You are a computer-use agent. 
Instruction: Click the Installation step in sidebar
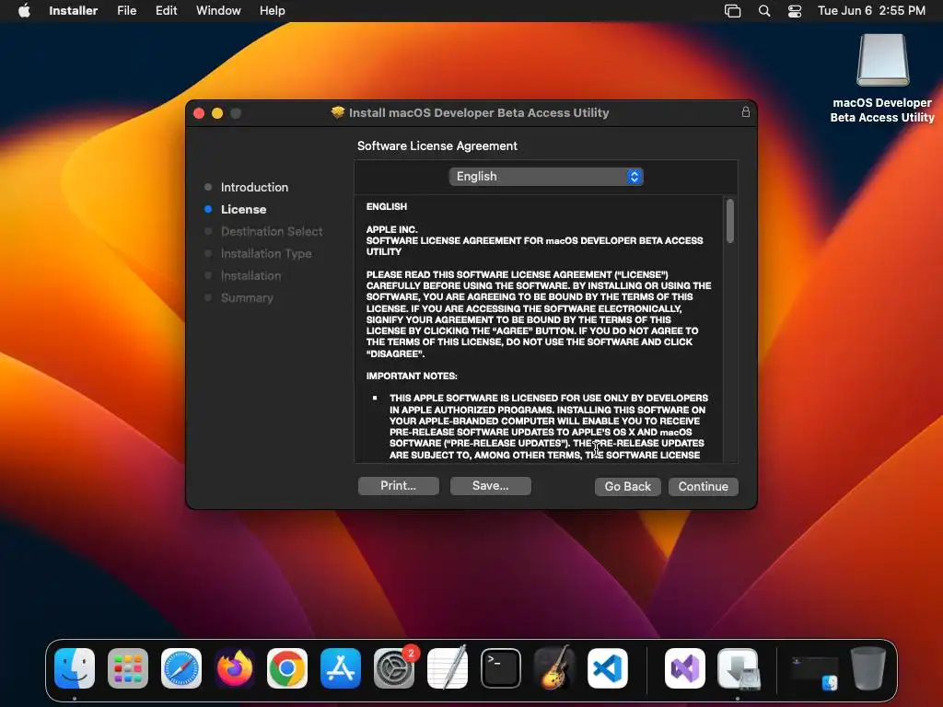tap(250, 275)
